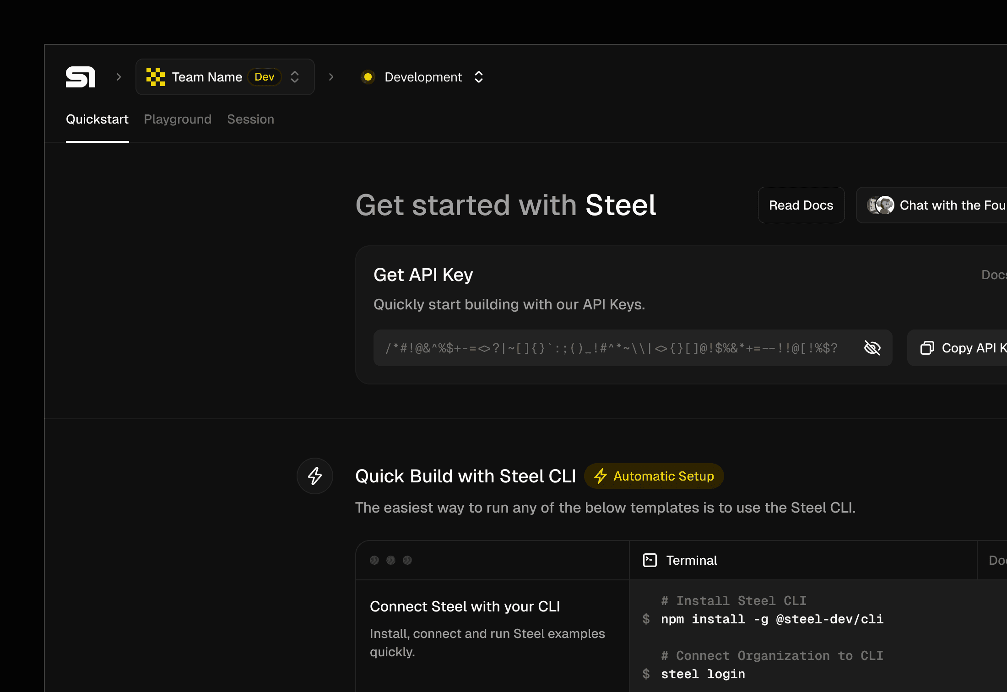Click the yellow Development status dot
1007x692 pixels.
pos(368,77)
